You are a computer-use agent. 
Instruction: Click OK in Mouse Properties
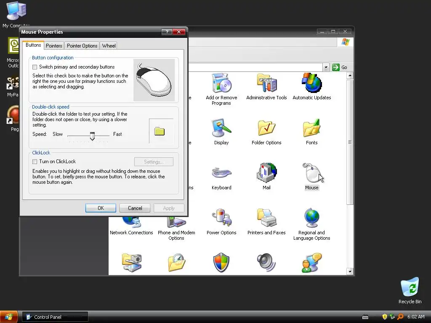[x=101, y=208]
